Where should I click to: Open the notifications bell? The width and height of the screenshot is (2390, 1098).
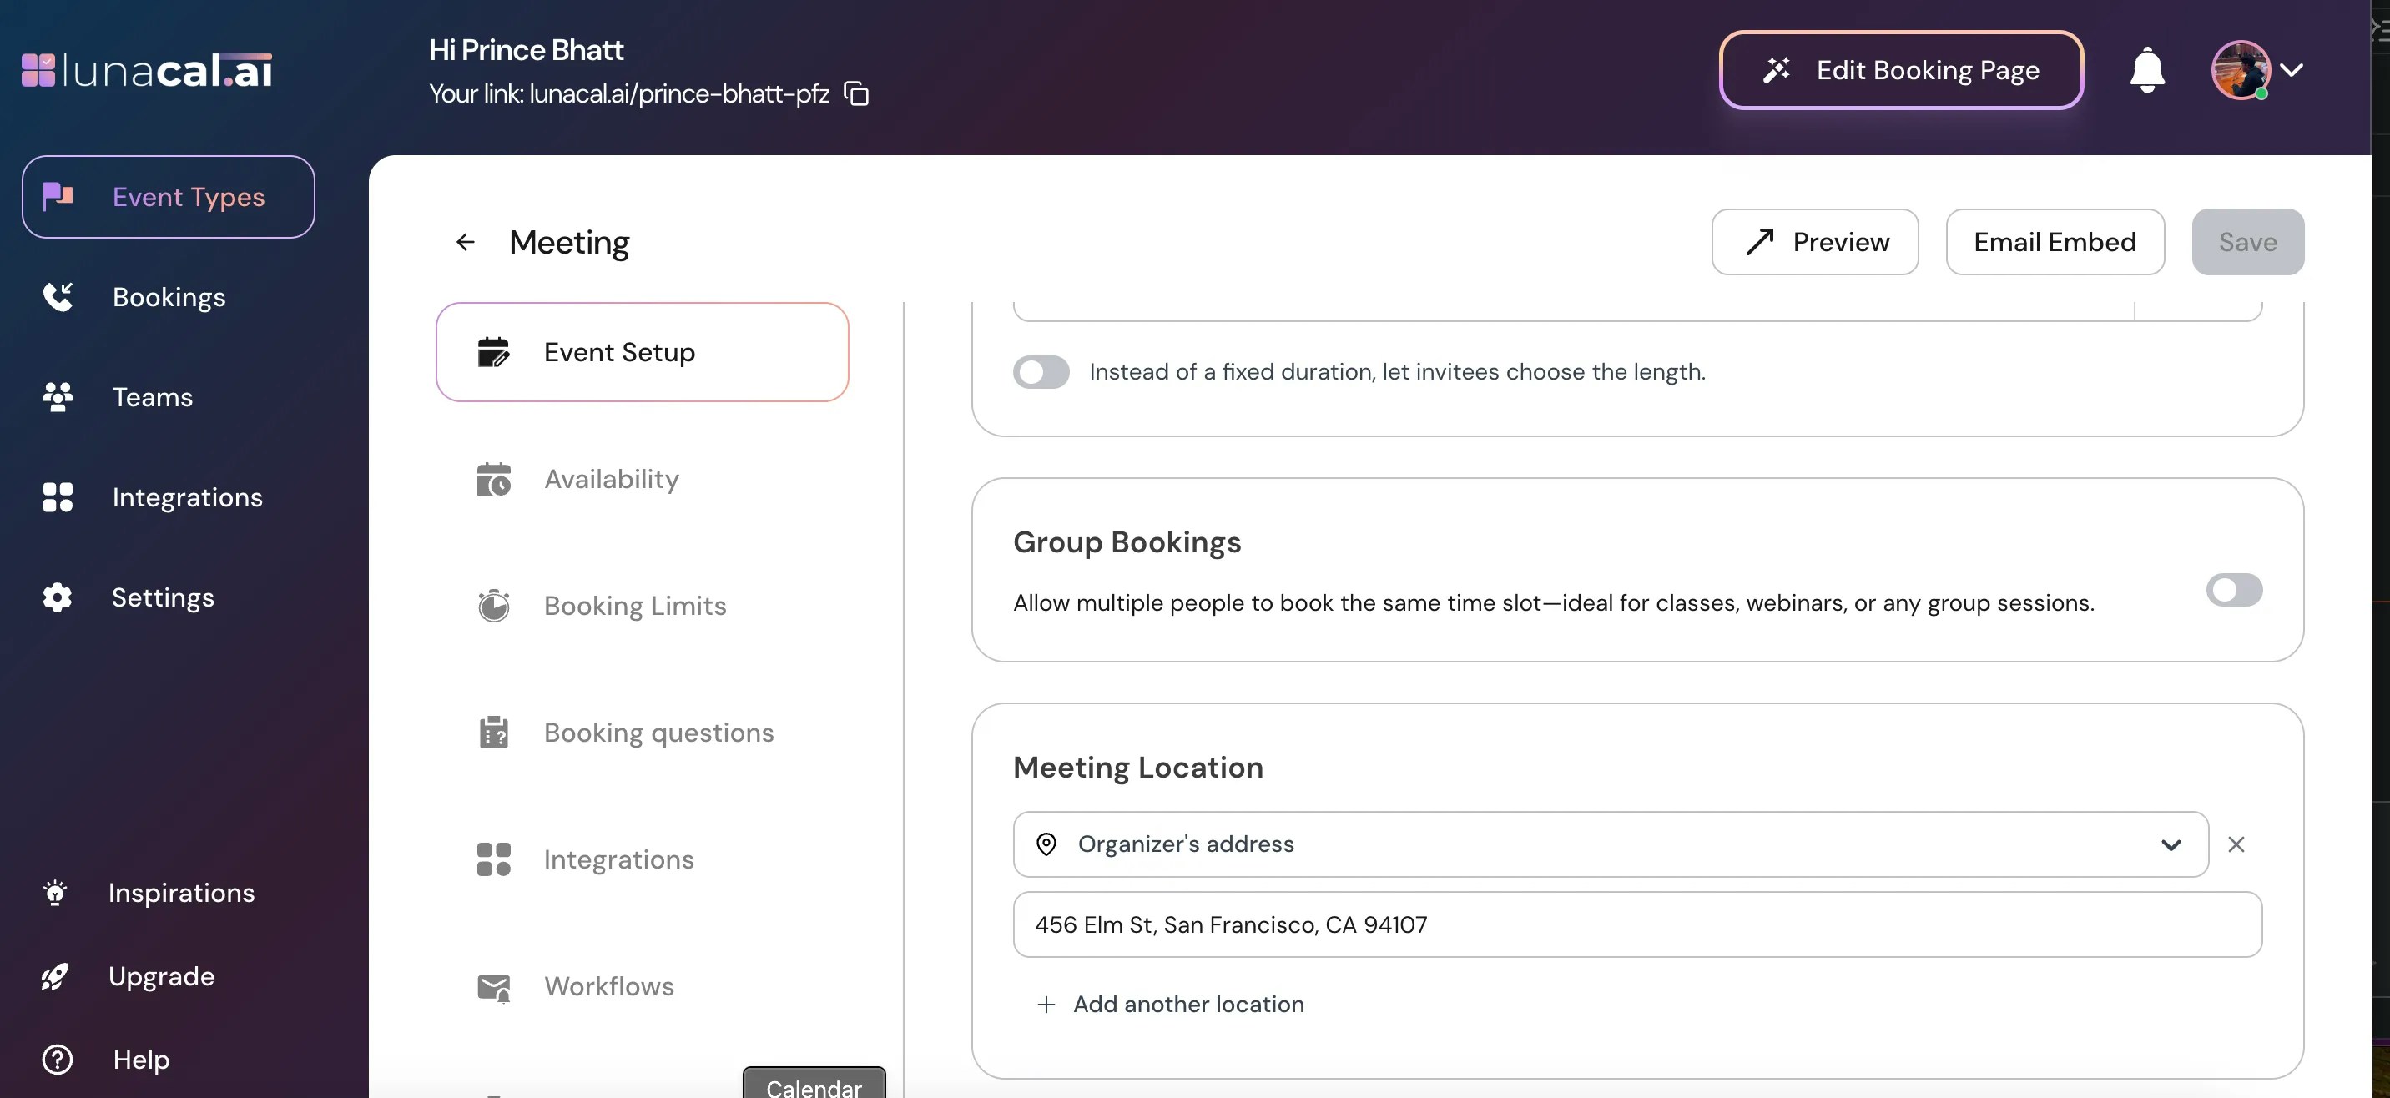click(2146, 70)
